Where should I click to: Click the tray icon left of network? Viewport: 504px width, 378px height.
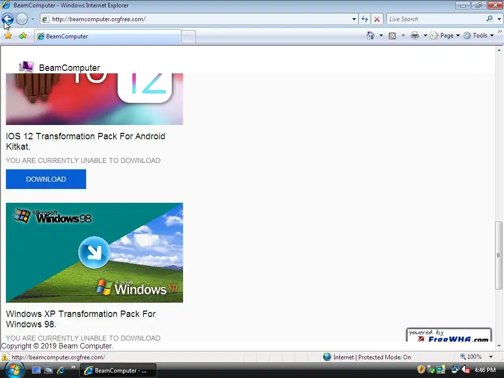pos(441,370)
